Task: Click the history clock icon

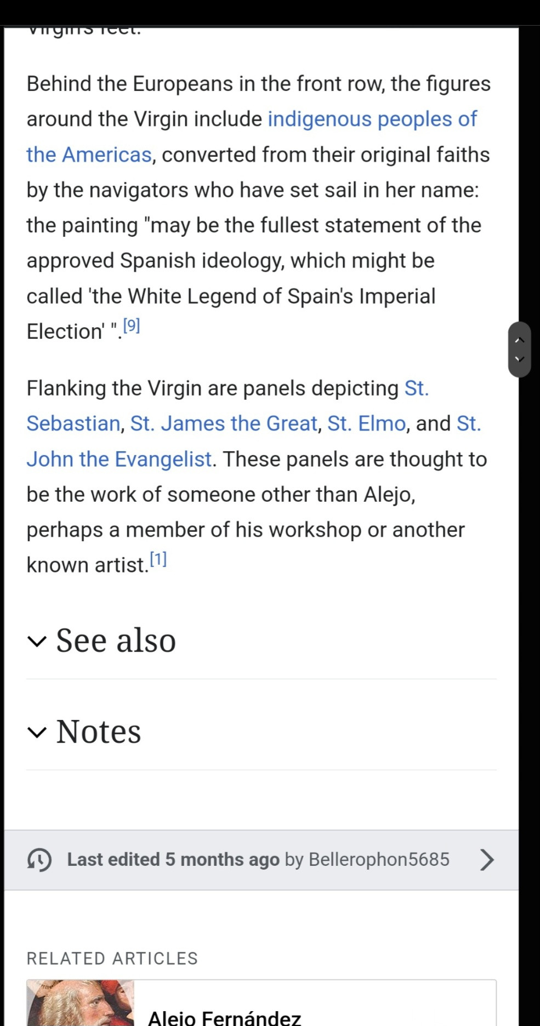Action: [39, 859]
